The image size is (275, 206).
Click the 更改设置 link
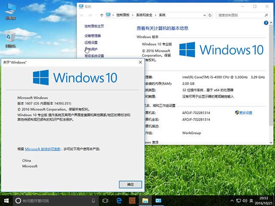[x=246, y=112]
